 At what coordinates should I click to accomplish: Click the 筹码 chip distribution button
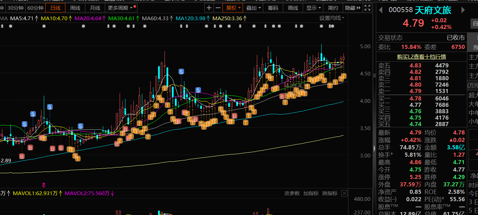tap(273, 8)
